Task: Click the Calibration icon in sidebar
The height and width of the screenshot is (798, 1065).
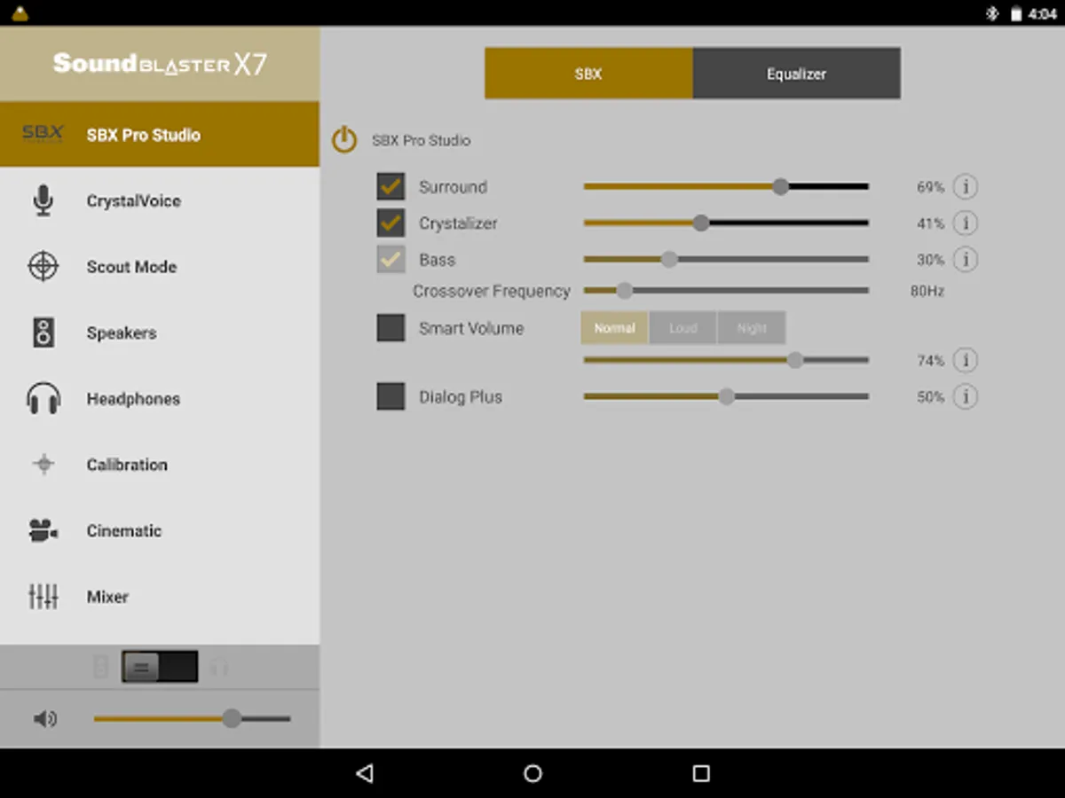Action: [43, 465]
